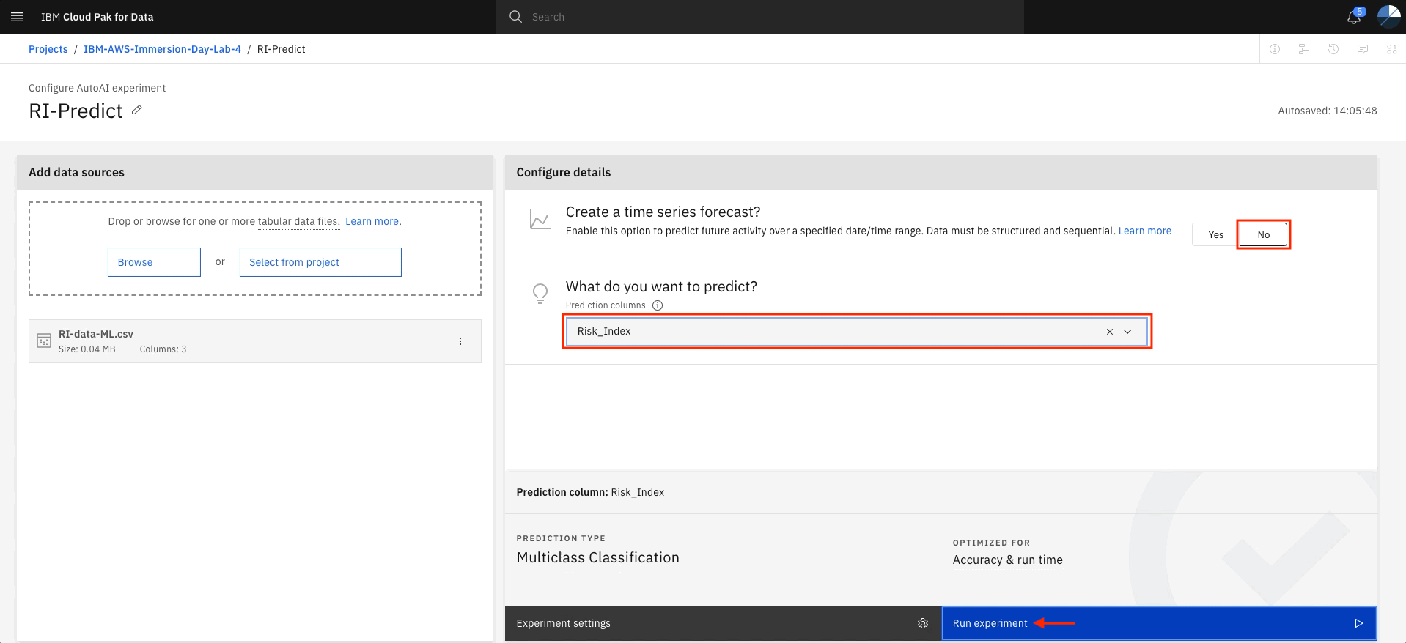Click the Multiclass Classification prediction type
The image size is (1406, 643).
click(x=598, y=558)
